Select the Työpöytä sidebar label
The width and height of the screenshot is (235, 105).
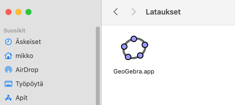[x=29, y=84]
